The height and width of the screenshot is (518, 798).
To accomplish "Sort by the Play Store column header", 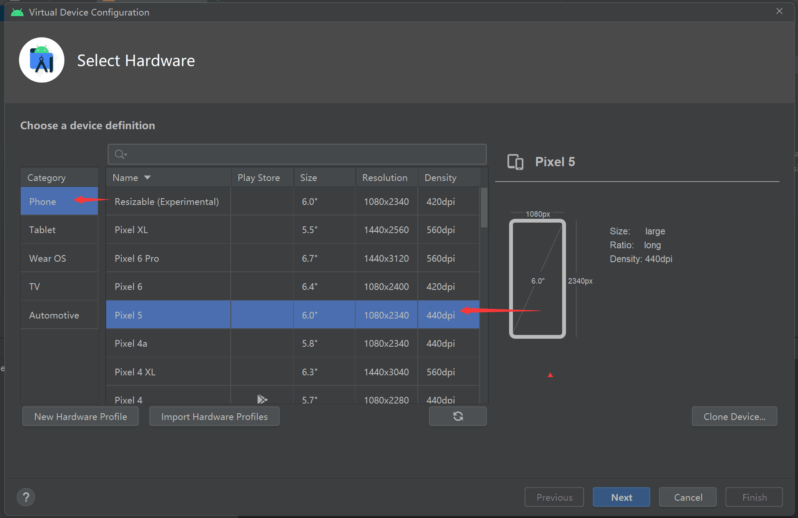I will tap(262, 178).
